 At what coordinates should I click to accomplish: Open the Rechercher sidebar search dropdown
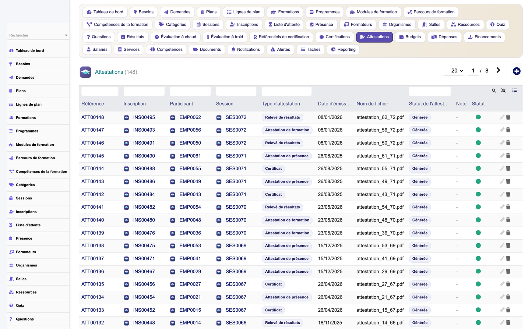(x=38, y=35)
